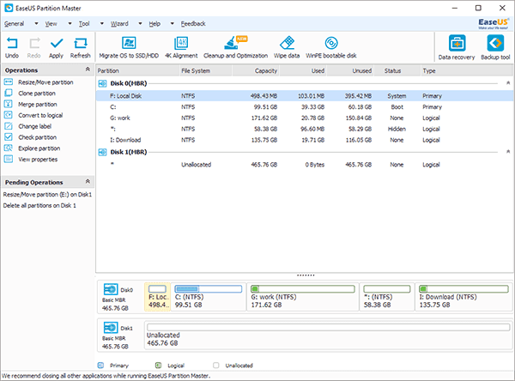Sort by the Capacity column header
Image resolution: width=515 pixels, height=381 pixels.
[x=256, y=70]
